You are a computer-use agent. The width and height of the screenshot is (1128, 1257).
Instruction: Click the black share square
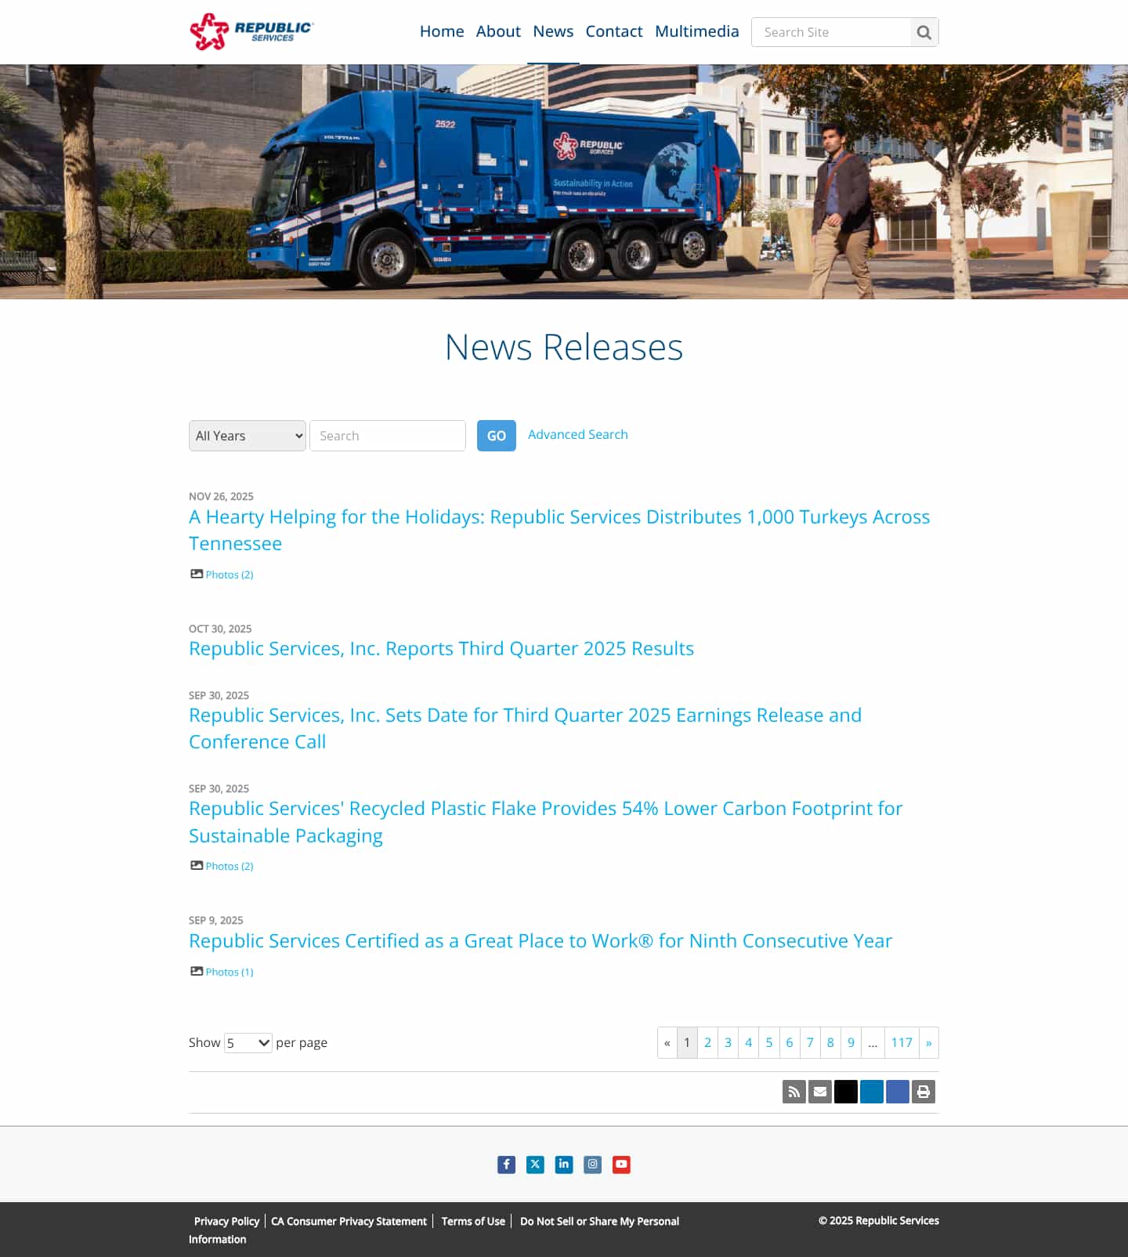[x=846, y=1092]
